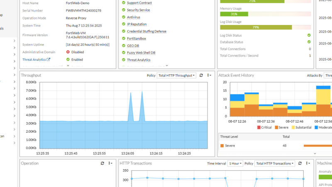Click the Severe threat level row
The image size is (332, 187).
(x=275, y=146)
